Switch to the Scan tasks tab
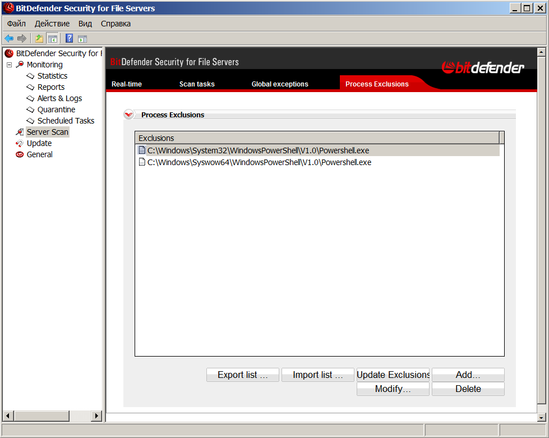The width and height of the screenshot is (549, 438). point(197,84)
